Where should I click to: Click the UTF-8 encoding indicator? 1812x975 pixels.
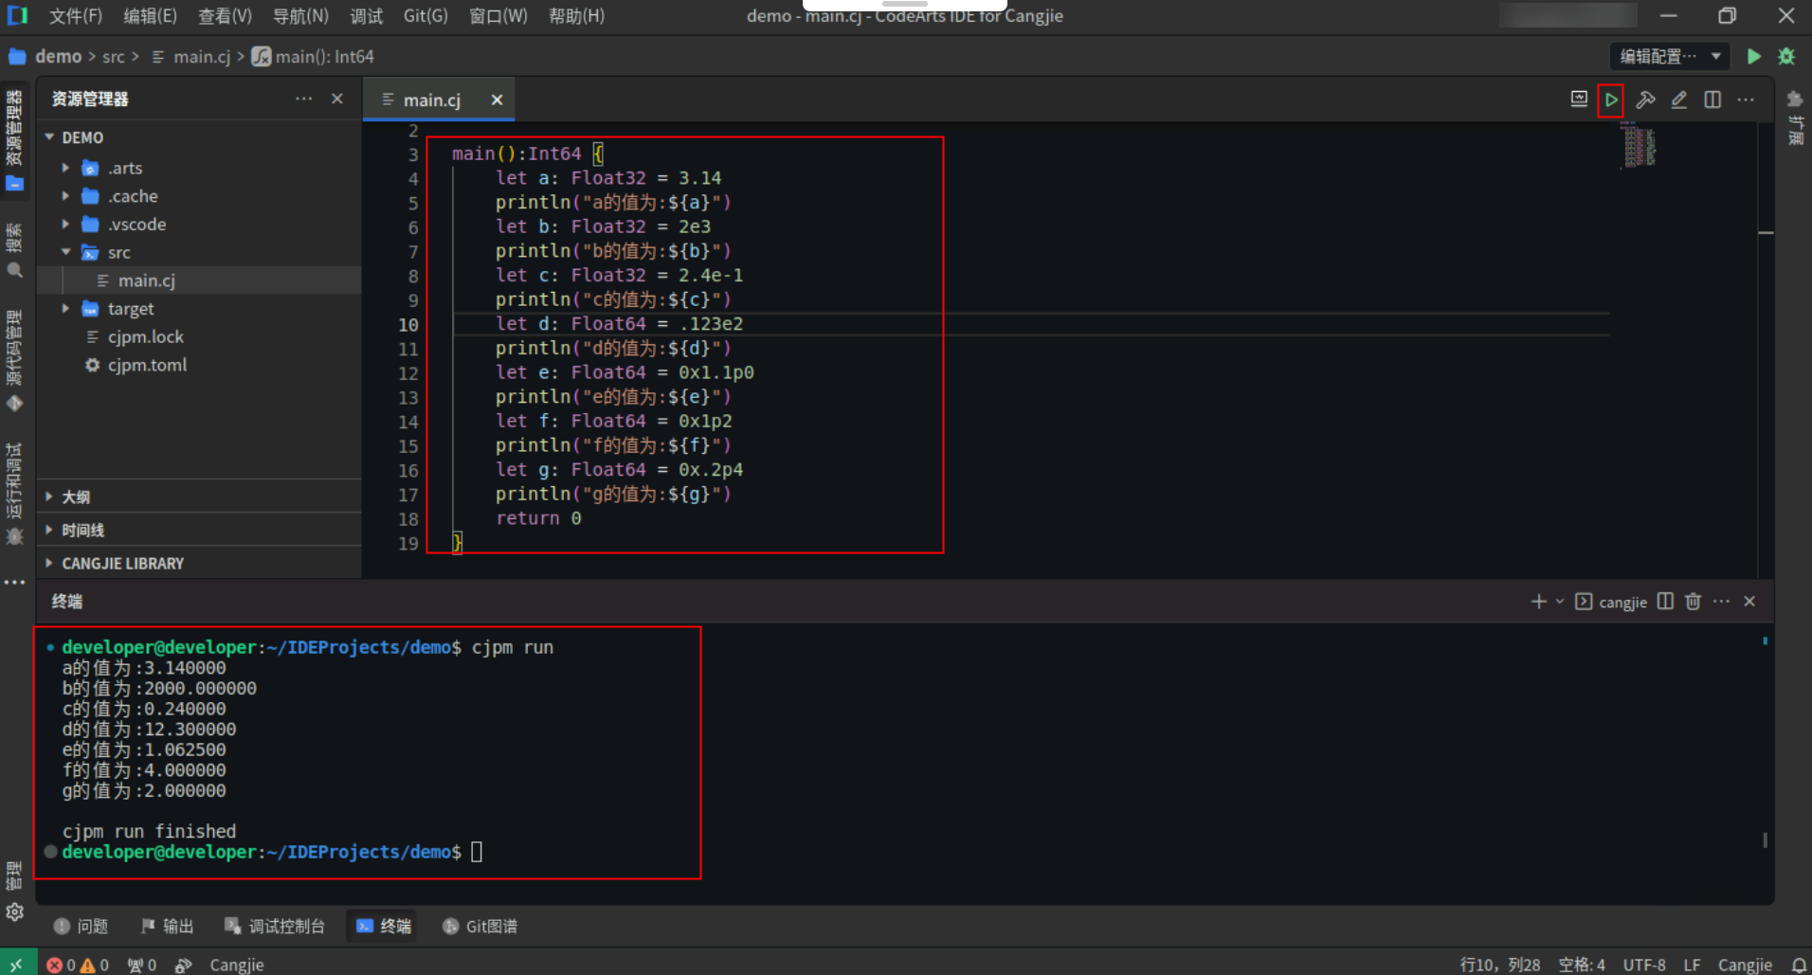1644,965
